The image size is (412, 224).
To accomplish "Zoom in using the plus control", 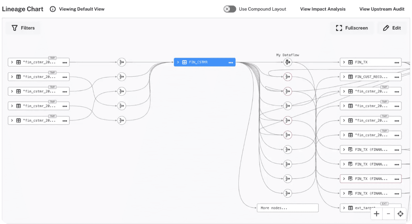I will pos(376,213).
